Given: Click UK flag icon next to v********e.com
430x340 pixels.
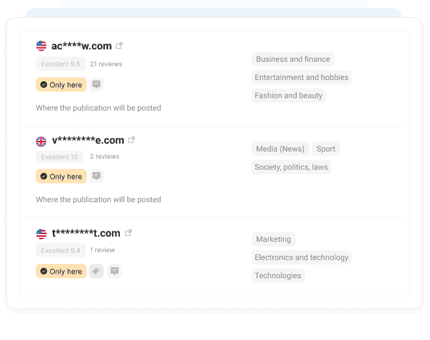Looking at the screenshot, I should (x=42, y=140).
